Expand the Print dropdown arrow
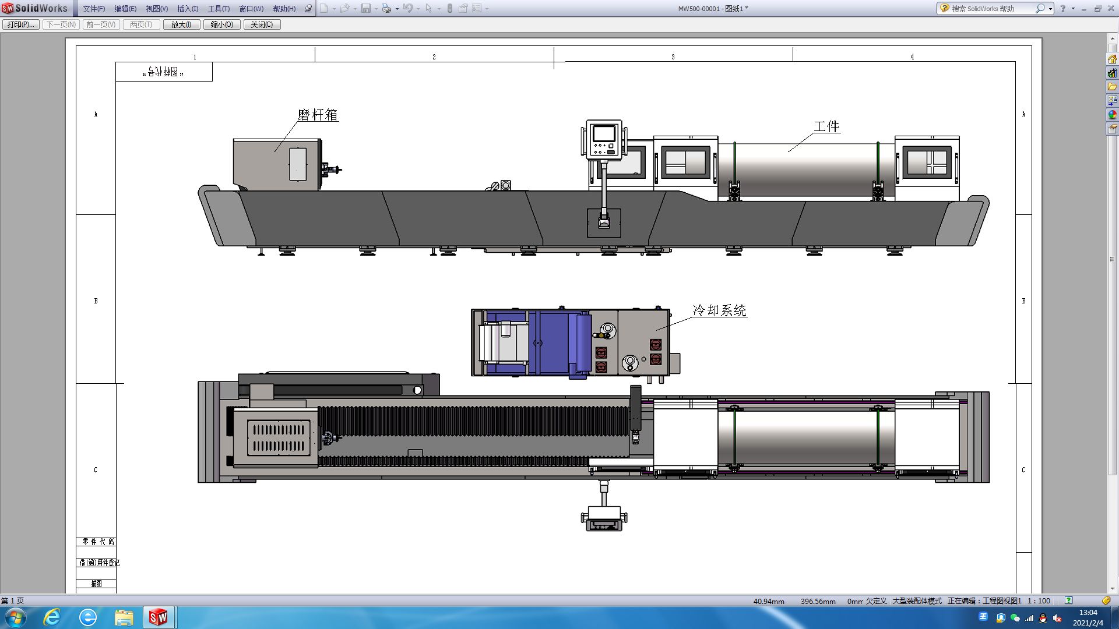The height and width of the screenshot is (629, 1119). [397, 9]
